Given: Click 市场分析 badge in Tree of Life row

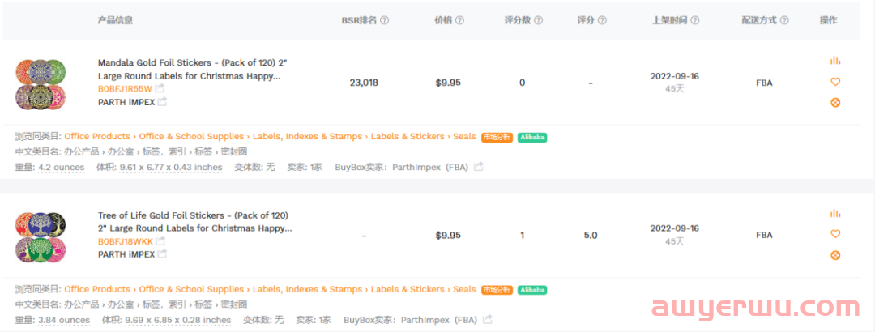Looking at the screenshot, I should point(497,290).
